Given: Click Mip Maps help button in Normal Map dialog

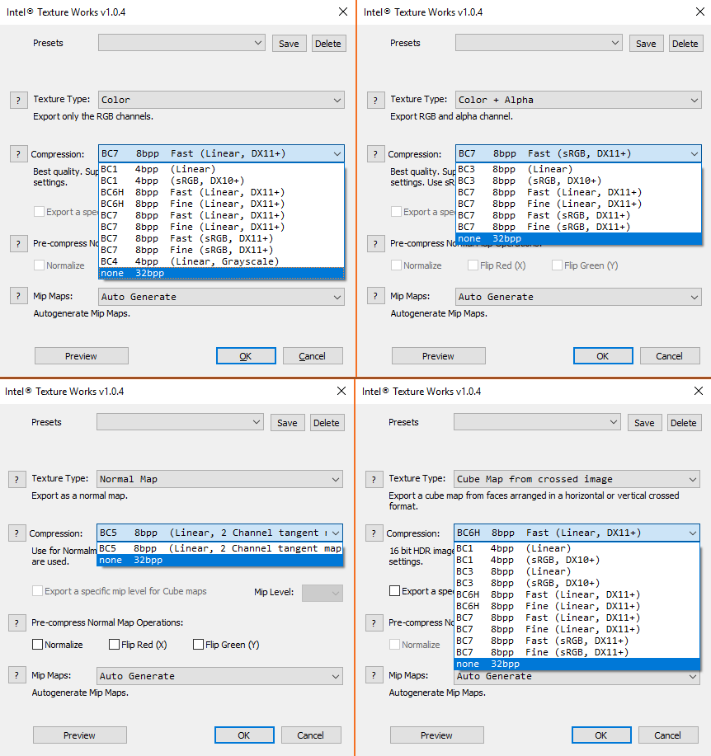Looking at the screenshot, I should pos(16,676).
